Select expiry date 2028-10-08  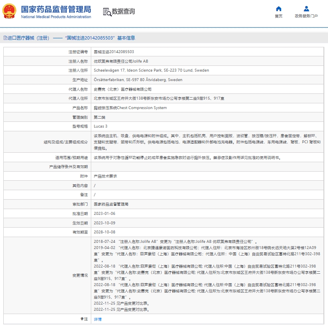click(104, 232)
